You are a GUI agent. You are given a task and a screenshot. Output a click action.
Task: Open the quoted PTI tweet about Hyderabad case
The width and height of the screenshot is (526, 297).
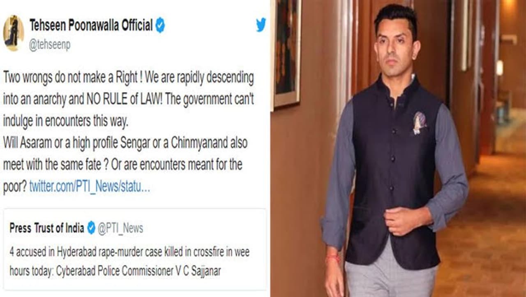click(x=135, y=249)
